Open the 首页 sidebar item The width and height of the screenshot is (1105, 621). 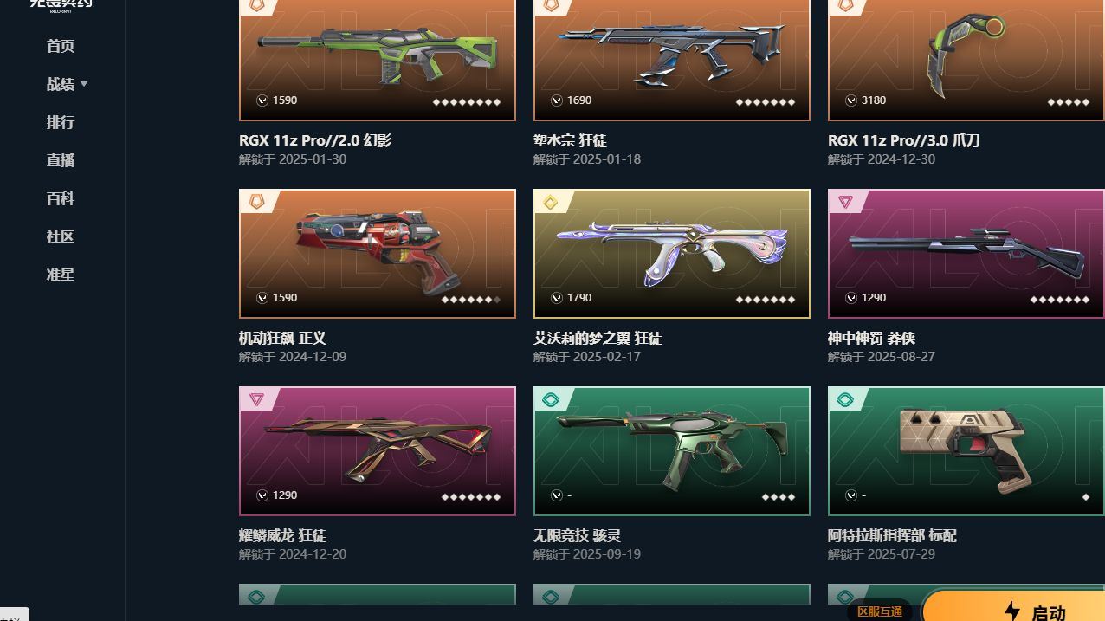(61, 46)
